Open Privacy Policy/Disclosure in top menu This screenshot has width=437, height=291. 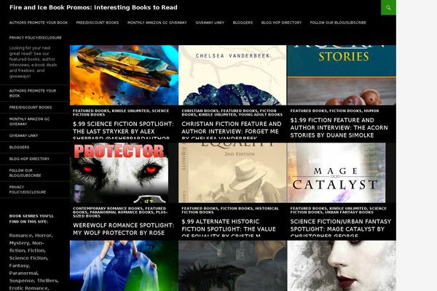(36, 38)
